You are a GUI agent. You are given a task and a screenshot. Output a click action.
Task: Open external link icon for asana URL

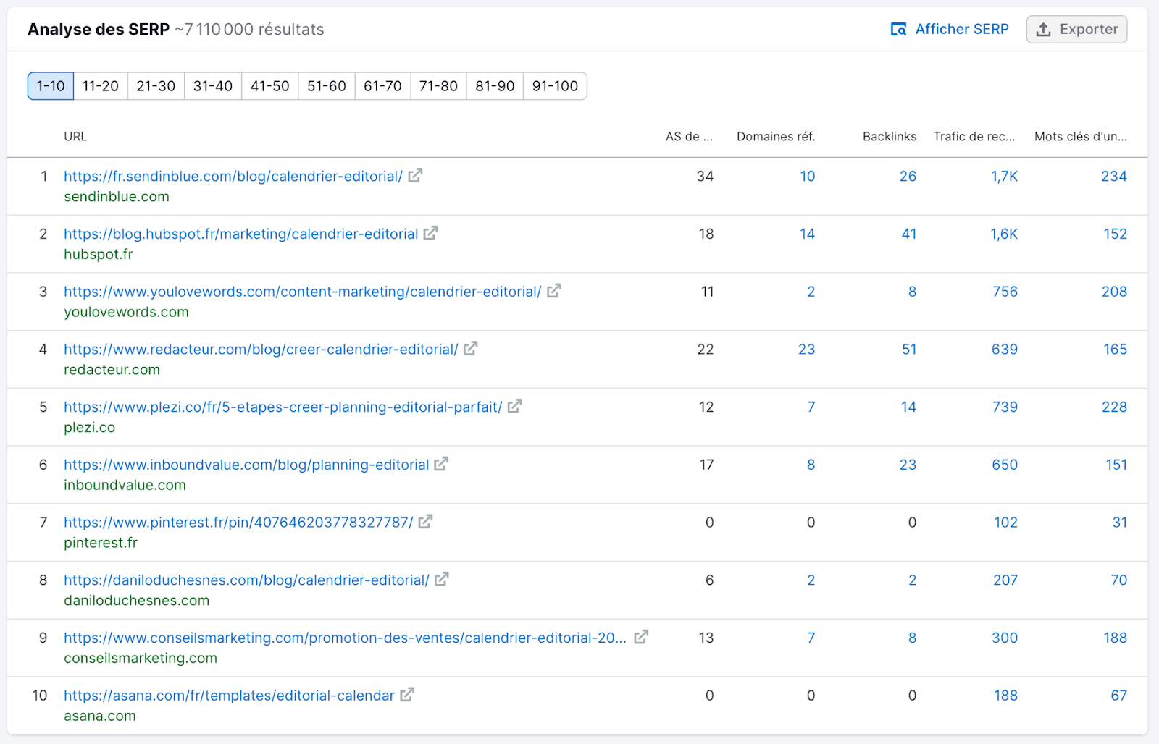(x=407, y=695)
